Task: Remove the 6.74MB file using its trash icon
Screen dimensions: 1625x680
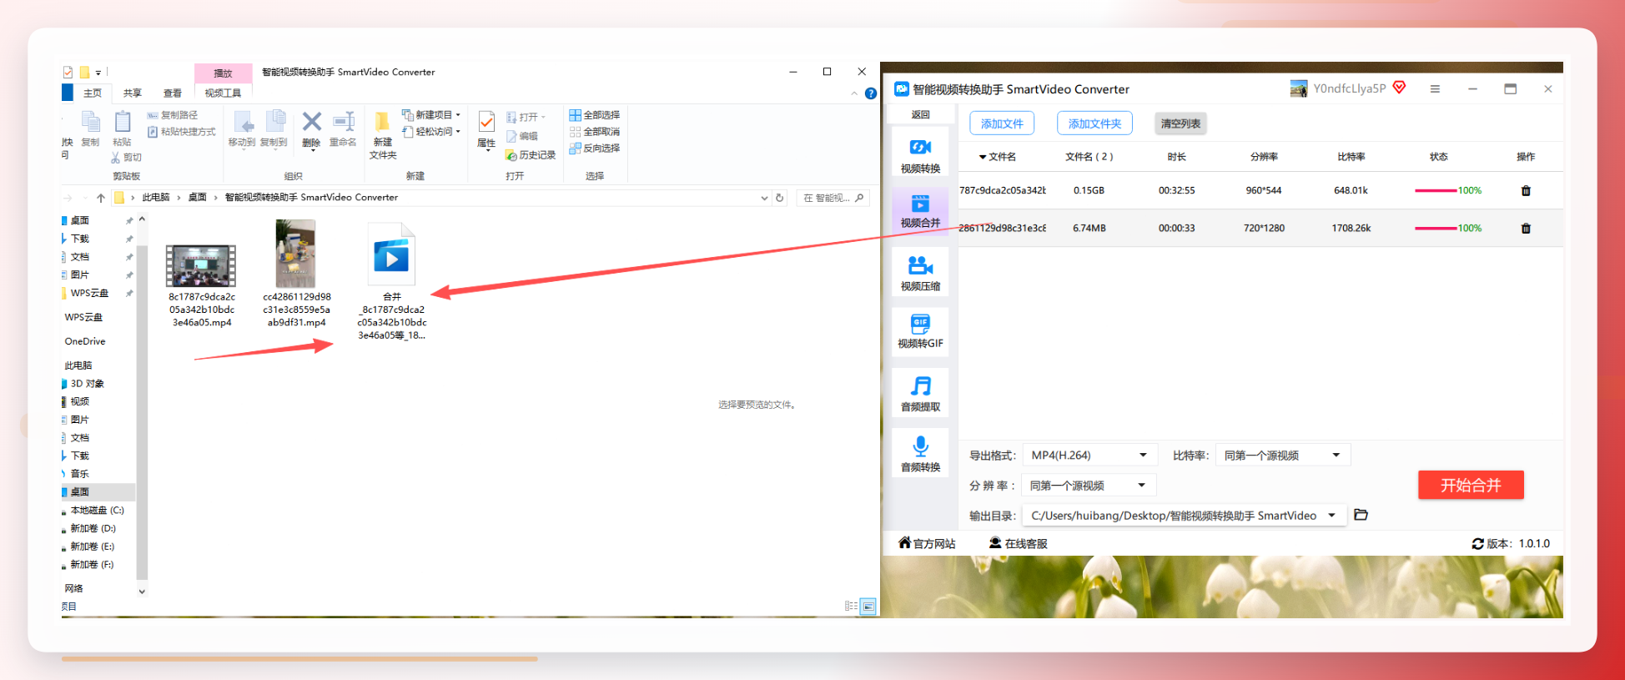Action: click(x=1526, y=229)
